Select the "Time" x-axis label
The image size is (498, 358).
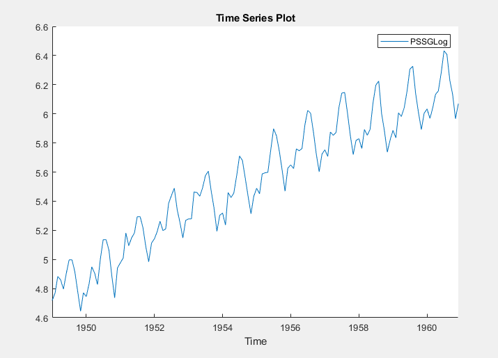(x=255, y=341)
